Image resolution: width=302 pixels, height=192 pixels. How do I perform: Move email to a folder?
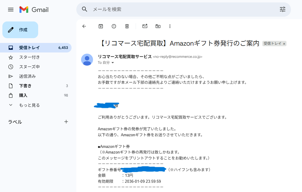[158, 26]
